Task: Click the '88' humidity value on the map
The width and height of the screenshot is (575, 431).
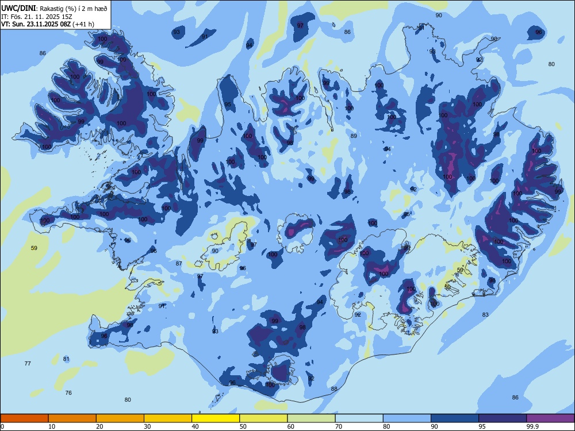Action: (334, 389)
